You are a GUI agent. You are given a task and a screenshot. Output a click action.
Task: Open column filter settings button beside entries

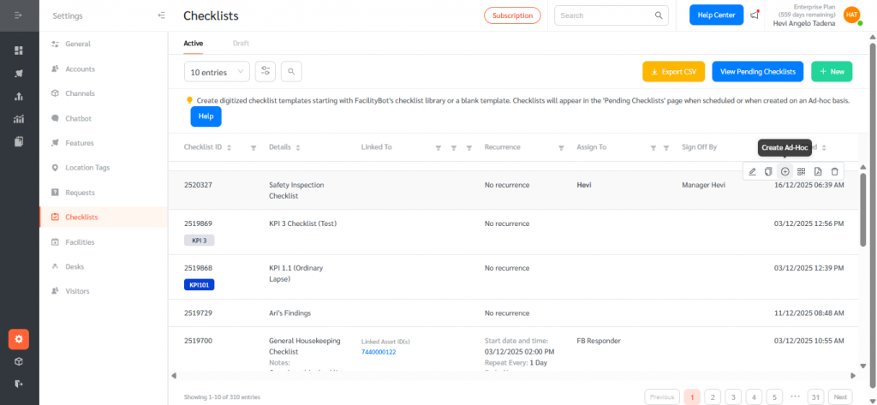tap(265, 72)
